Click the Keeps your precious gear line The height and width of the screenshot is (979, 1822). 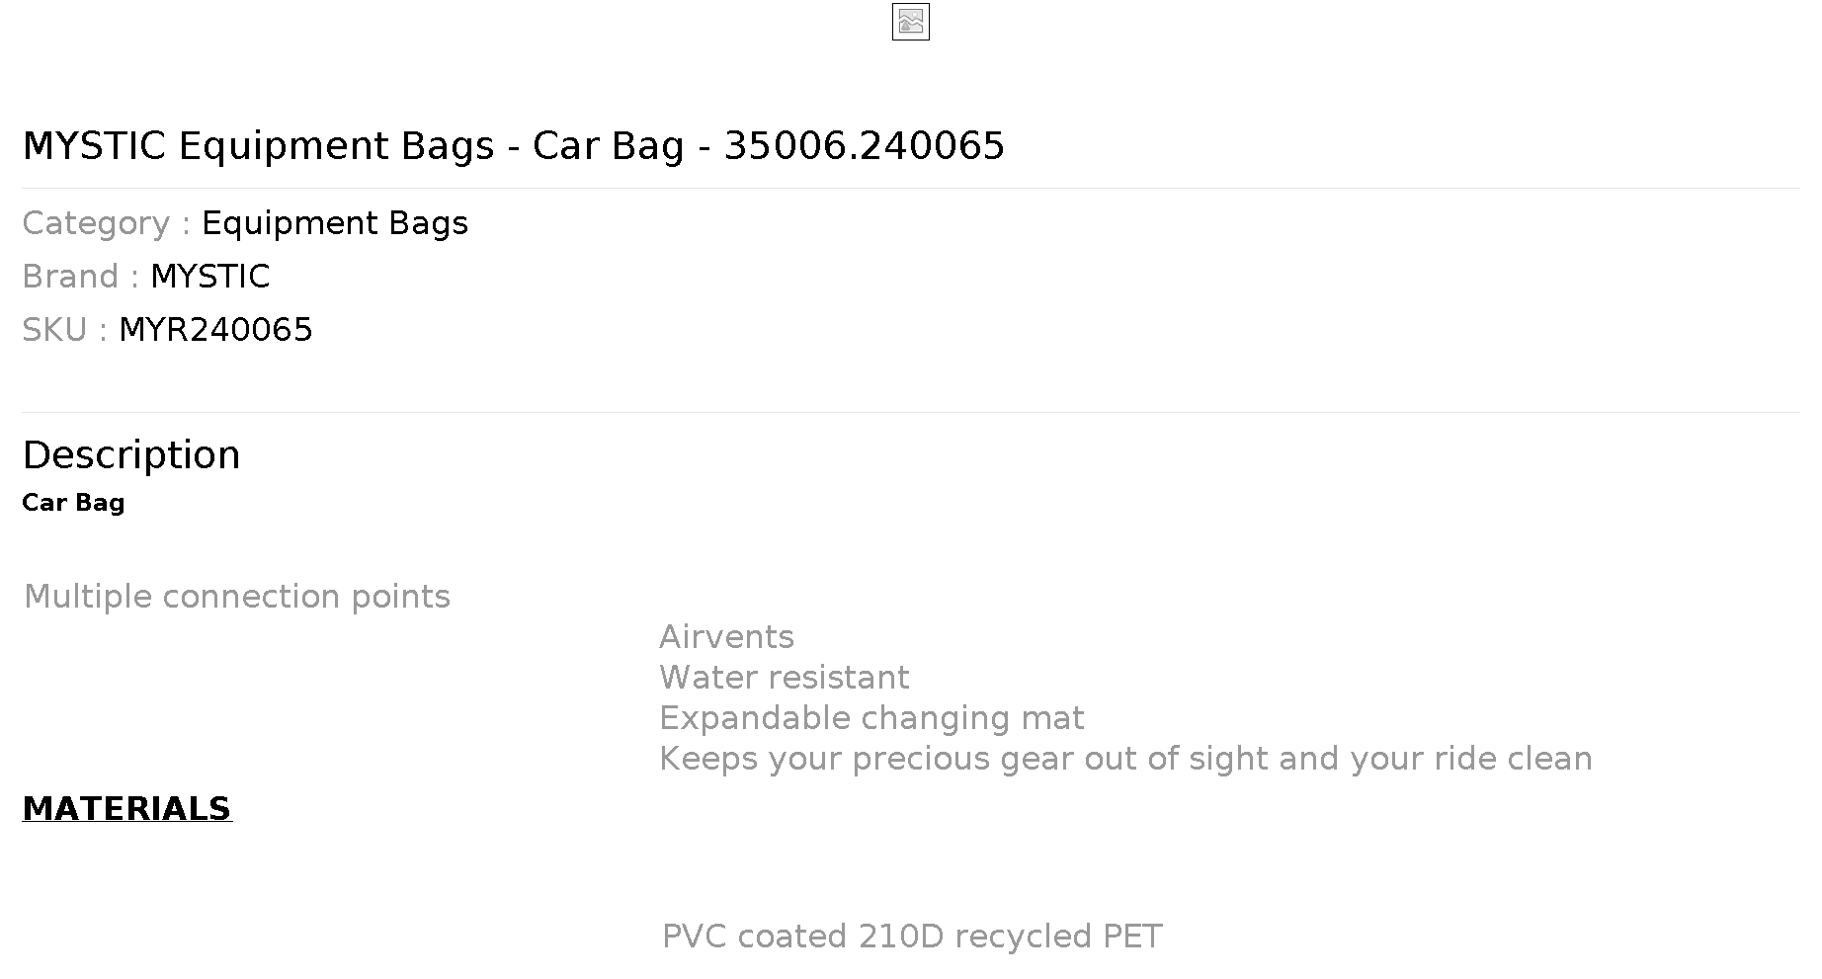(1125, 759)
